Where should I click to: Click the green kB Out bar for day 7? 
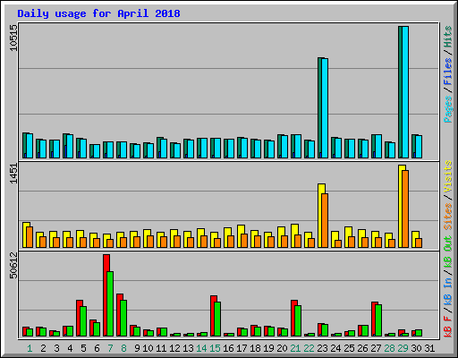coord(110,303)
